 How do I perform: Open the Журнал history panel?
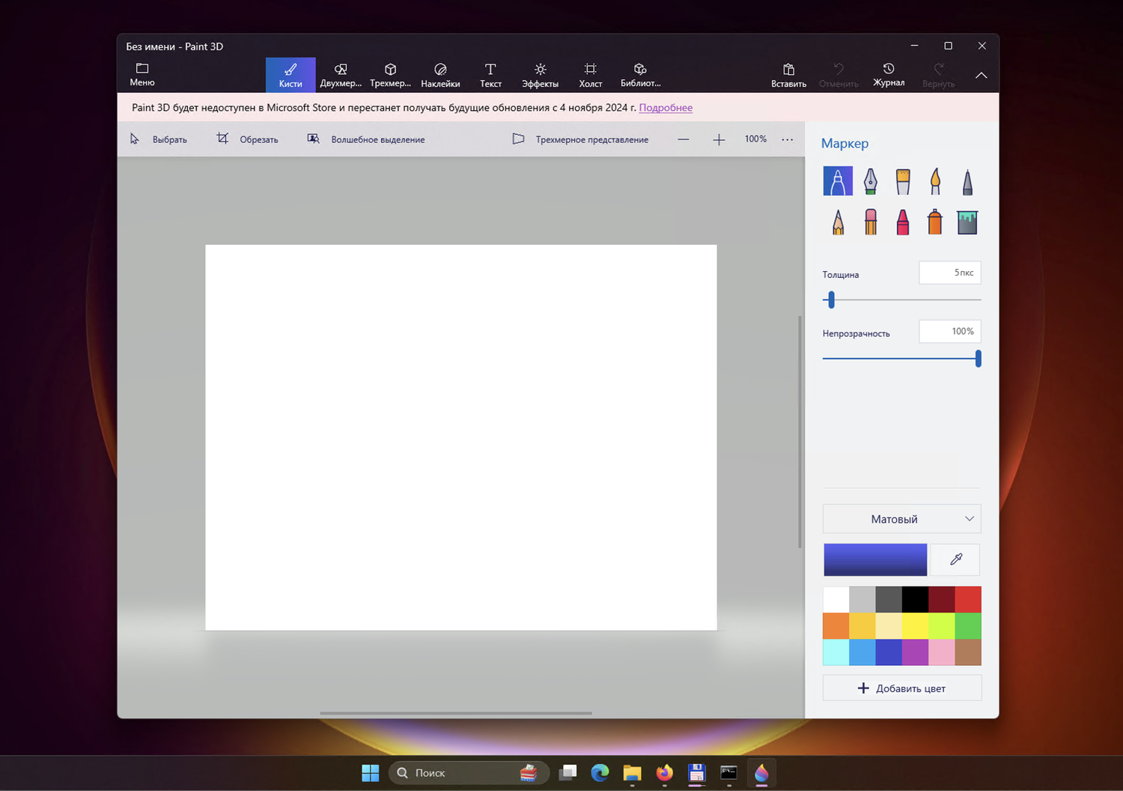coord(889,75)
